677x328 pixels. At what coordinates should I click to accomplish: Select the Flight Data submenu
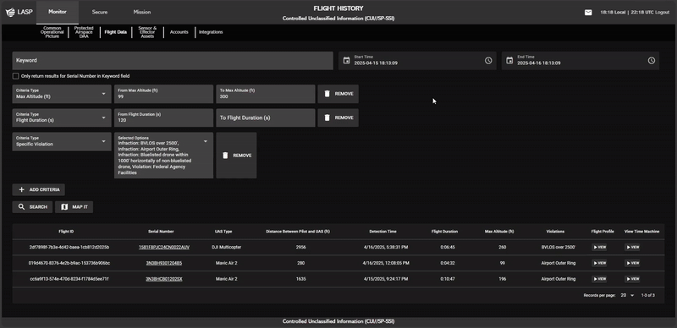click(x=115, y=32)
